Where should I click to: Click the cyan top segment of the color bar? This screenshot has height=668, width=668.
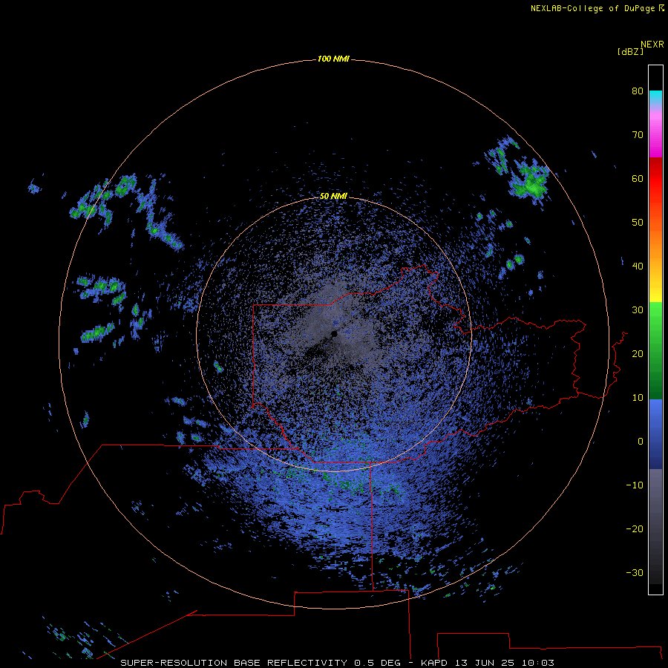coord(655,96)
